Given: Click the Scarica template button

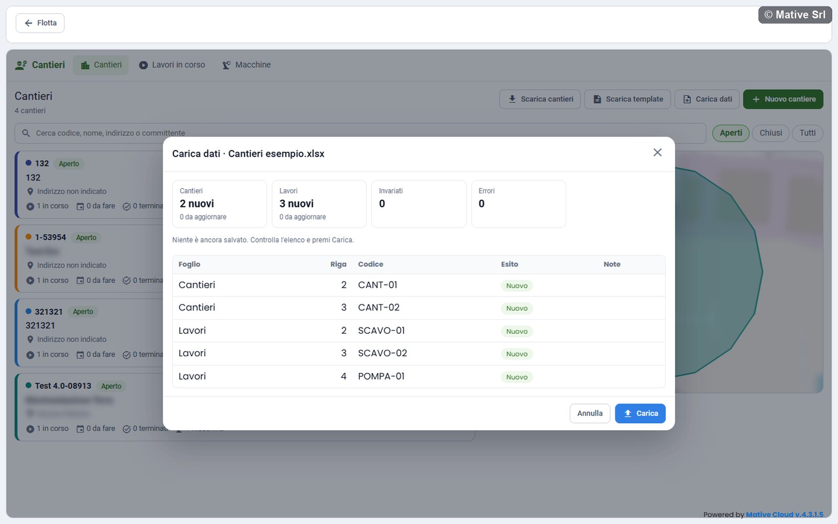Looking at the screenshot, I should 627,99.
